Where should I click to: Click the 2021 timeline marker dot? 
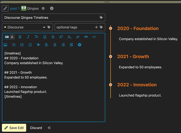(111, 57)
